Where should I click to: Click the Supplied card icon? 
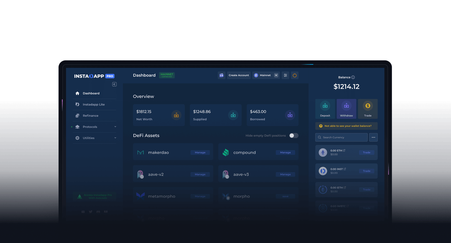233,115
